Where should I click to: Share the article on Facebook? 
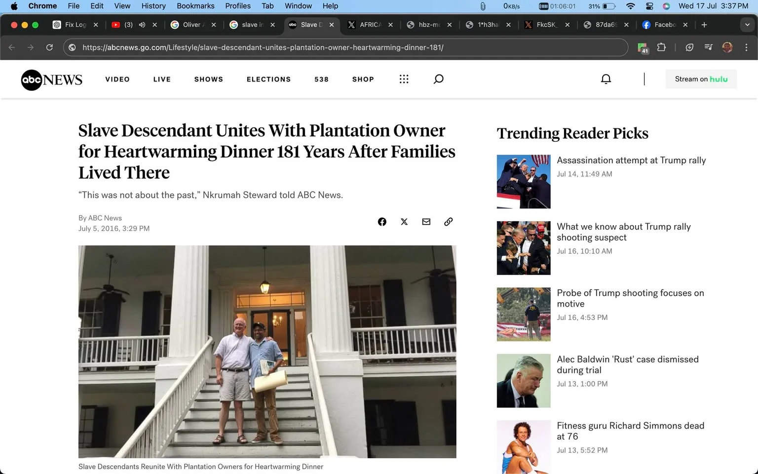coord(382,222)
